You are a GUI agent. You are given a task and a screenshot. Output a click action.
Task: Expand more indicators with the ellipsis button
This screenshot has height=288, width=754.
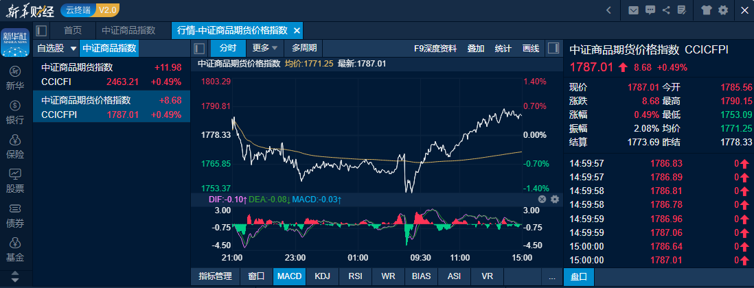coord(551,276)
